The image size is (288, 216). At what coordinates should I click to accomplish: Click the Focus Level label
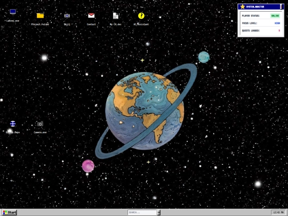250,23
